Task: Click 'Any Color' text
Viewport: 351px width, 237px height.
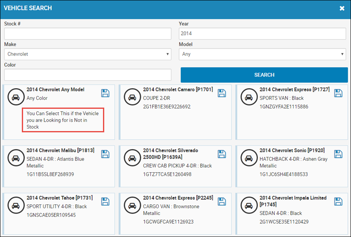Action: 37,98
